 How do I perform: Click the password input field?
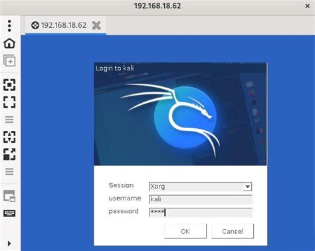point(200,212)
